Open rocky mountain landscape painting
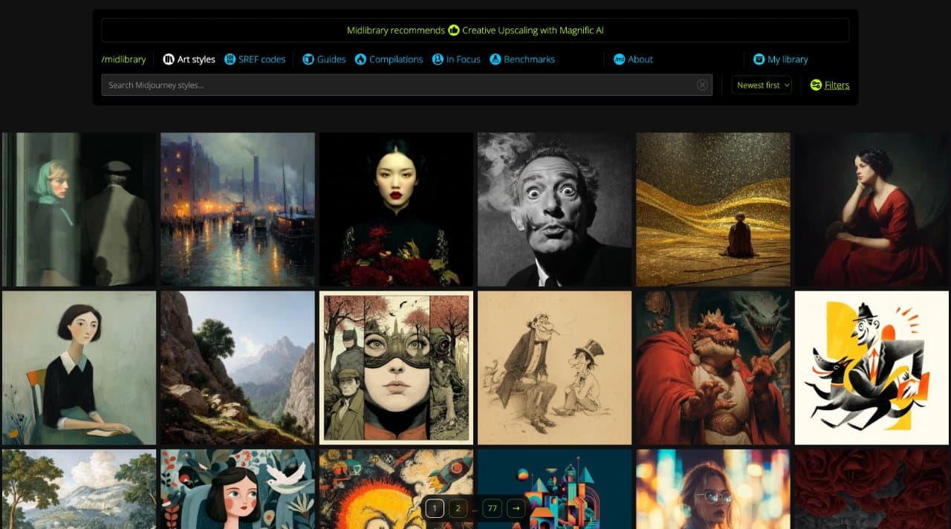951x529 pixels. (x=238, y=368)
